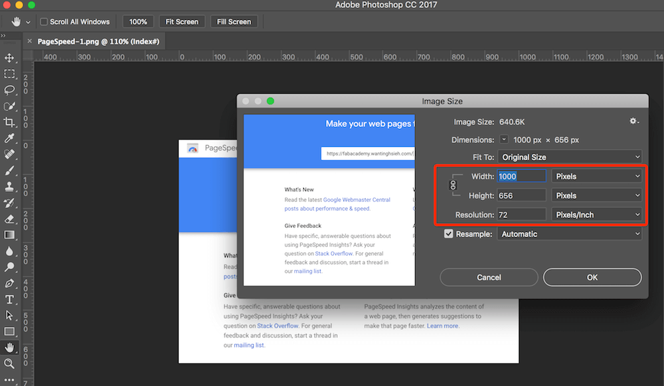This screenshot has height=386, width=664.
Task: Enable the Scroll All Windows checkbox
Action: pyautogui.click(x=44, y=22)
